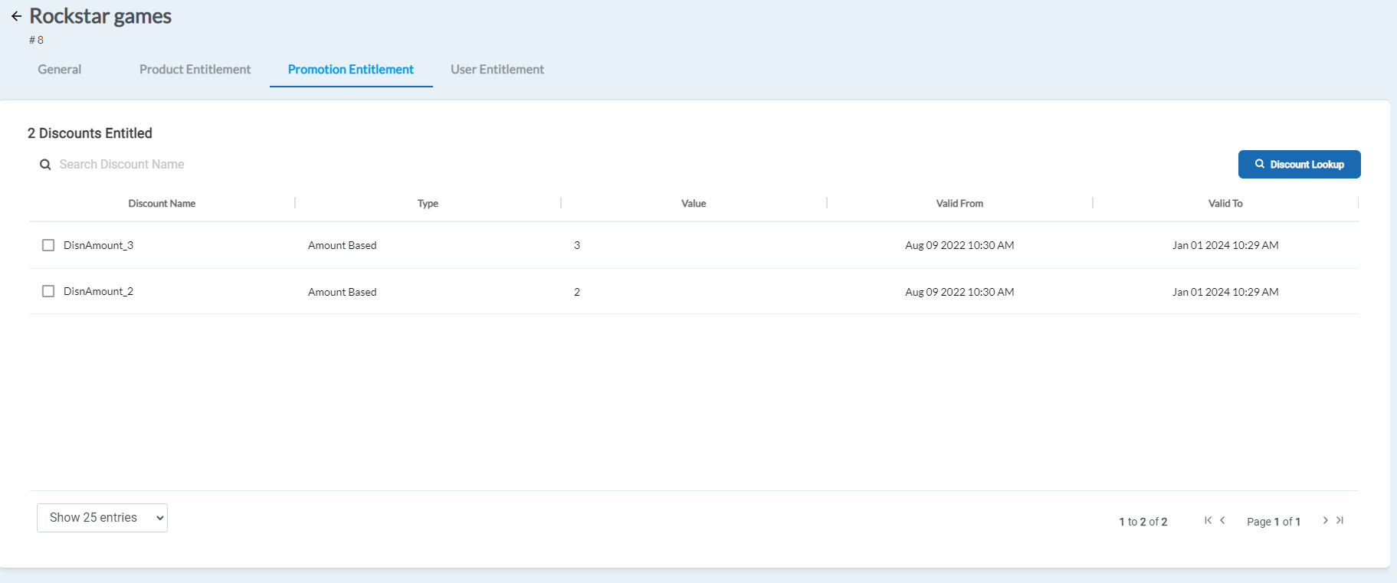Click Valid From date of DisnAmount_3
This screenshot has height=583, width=1397.
click(959, 245)
